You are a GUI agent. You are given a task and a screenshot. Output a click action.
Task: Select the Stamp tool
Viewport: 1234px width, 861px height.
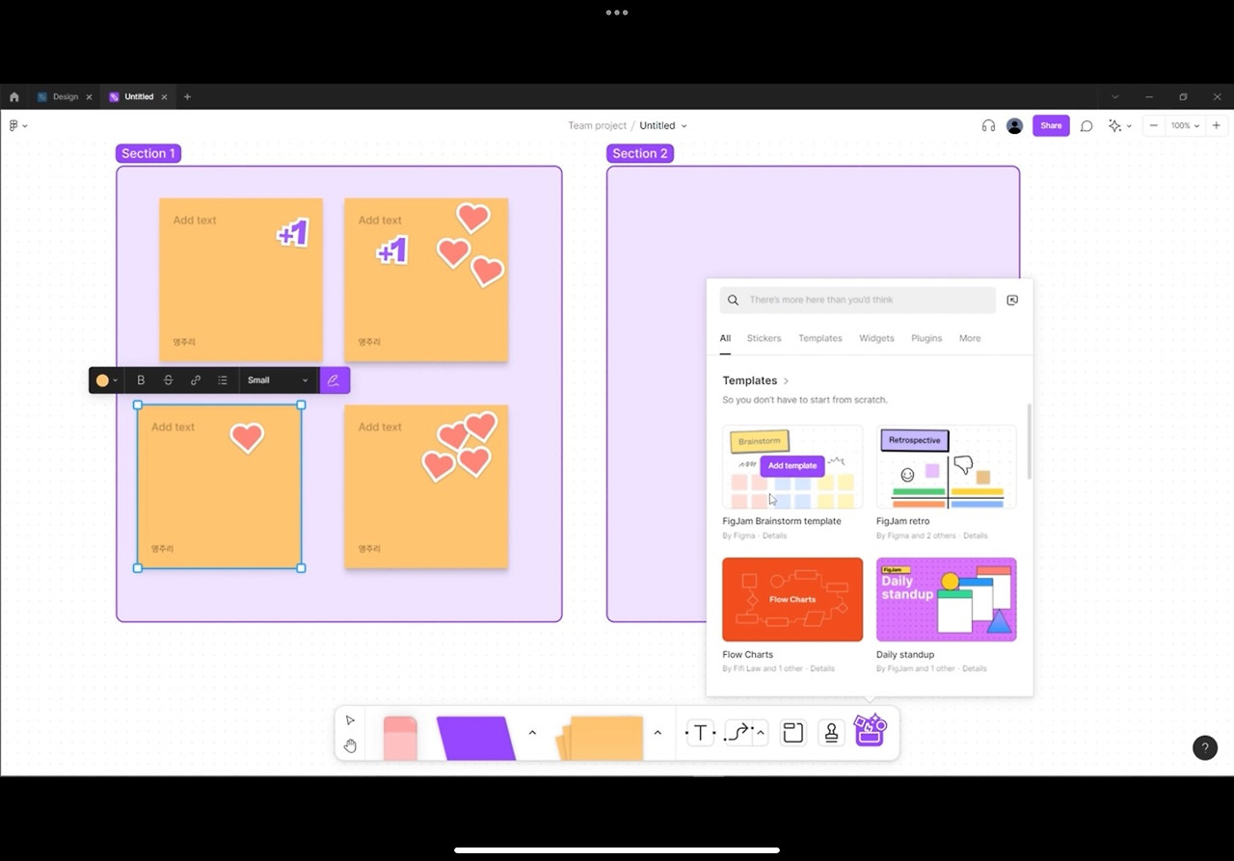(831, 733)
